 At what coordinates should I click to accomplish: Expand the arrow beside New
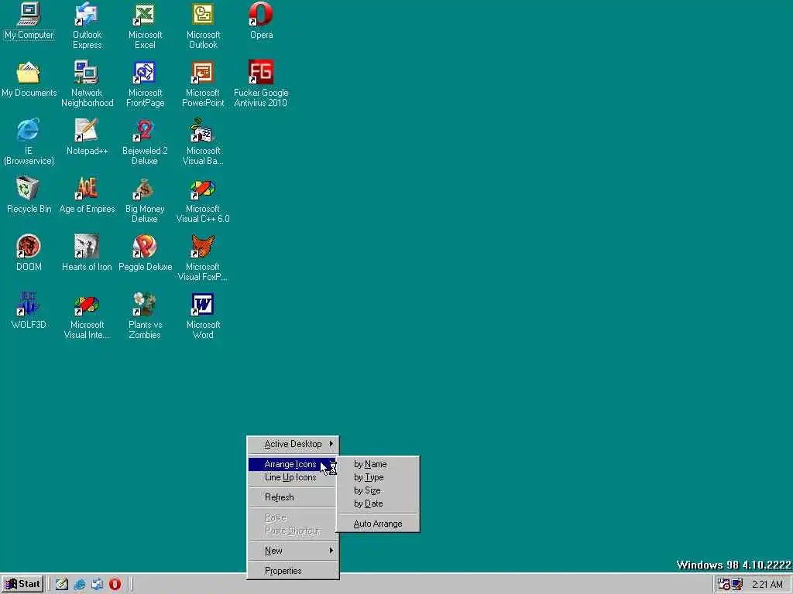pyautogui.click(x=331, y=550)
